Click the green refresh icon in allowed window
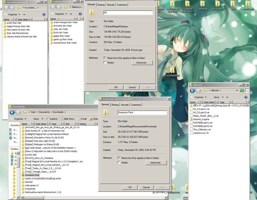The image size is (257, 200). 242,91
